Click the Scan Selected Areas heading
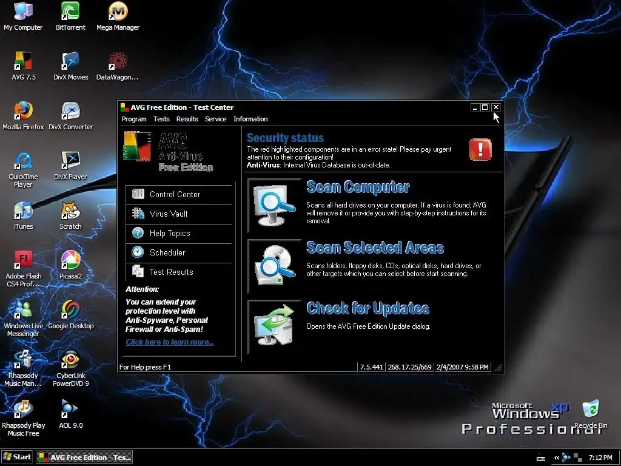 click(x=375, y=248)
